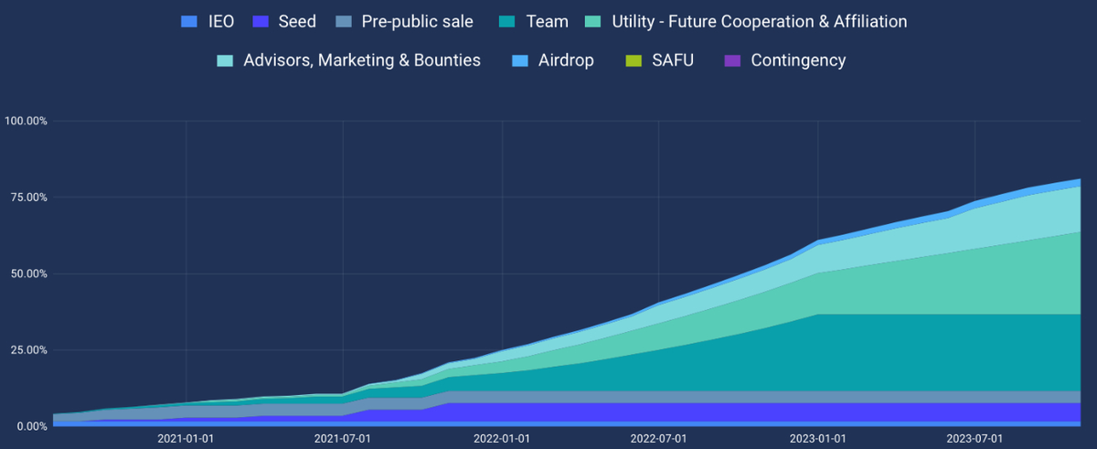This screenshot has width=1097, height=449.
Task: Click the Advisors, Marketing & Bounties swatch
Action: (x=225, y=60)
